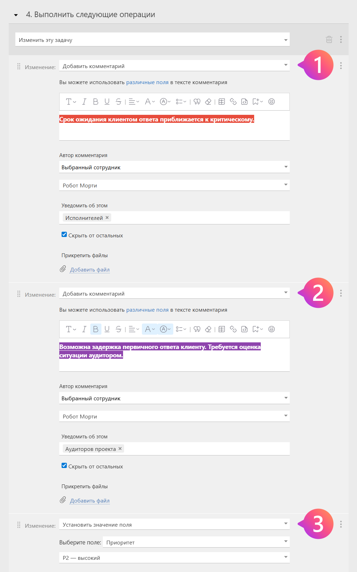Screen dimensions: 357x572
Task: Insert quote in the first comment editor
Action: click(x=197, y=102)
